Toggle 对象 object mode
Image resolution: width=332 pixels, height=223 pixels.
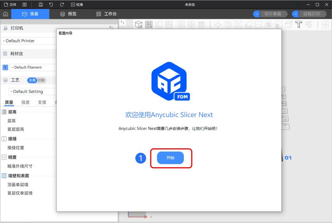(41, 80)
